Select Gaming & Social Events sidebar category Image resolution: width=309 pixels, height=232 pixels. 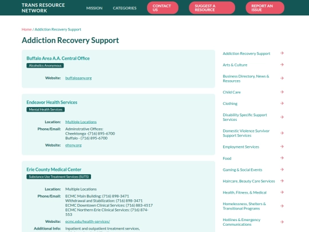tap(243, 170)
